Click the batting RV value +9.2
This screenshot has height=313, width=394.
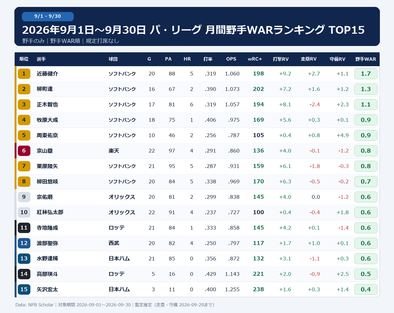(285, 74)
